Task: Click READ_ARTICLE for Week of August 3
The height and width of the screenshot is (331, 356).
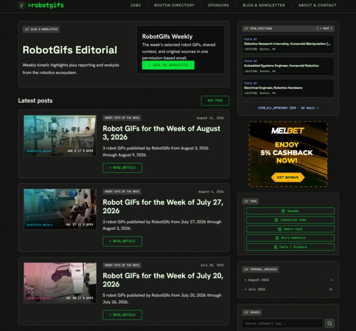Action: pos(122,168)
